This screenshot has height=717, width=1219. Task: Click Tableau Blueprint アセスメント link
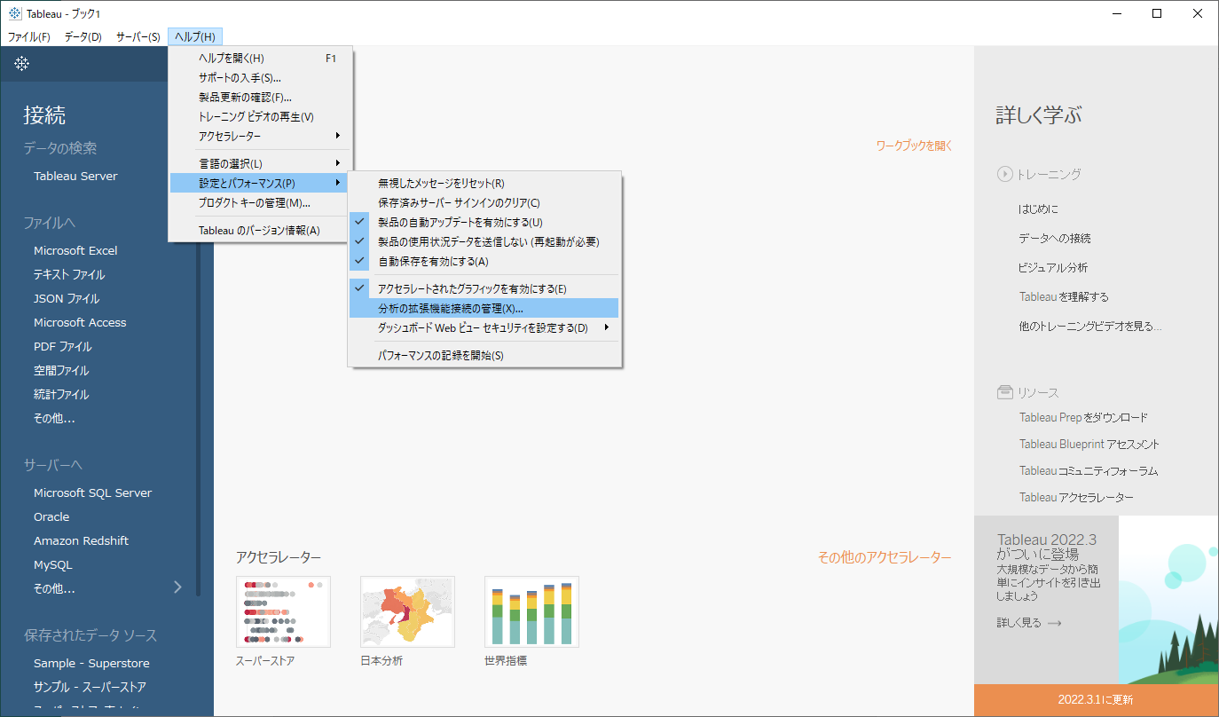tap(1089, 444)
